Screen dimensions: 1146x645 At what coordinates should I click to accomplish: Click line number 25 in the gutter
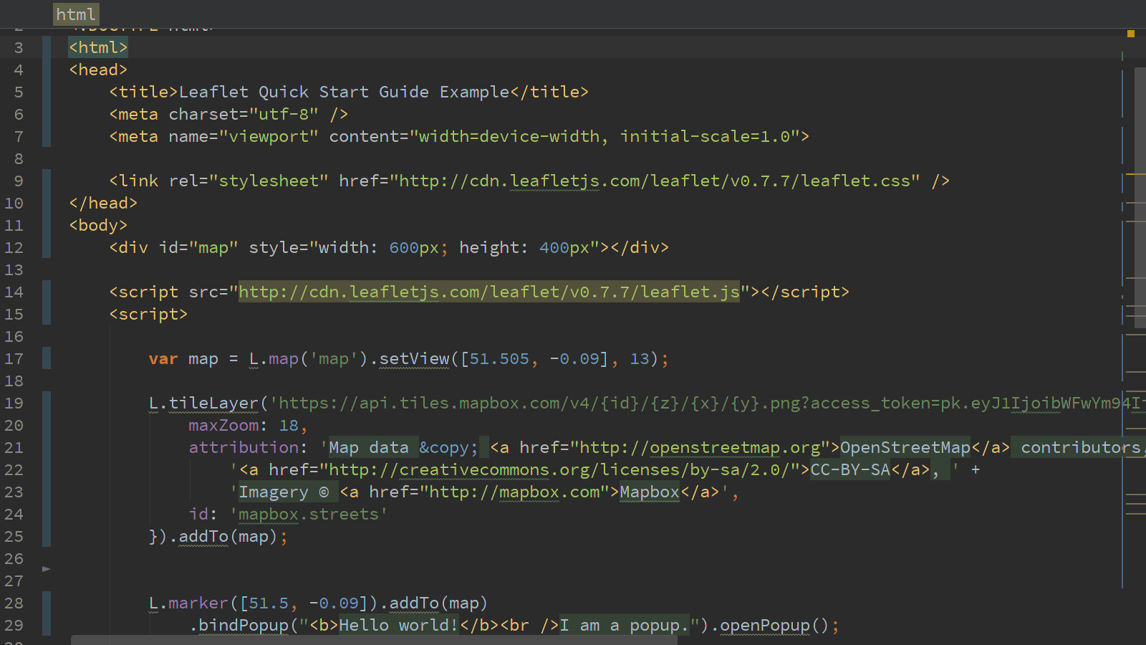click(x=14, y=536)
